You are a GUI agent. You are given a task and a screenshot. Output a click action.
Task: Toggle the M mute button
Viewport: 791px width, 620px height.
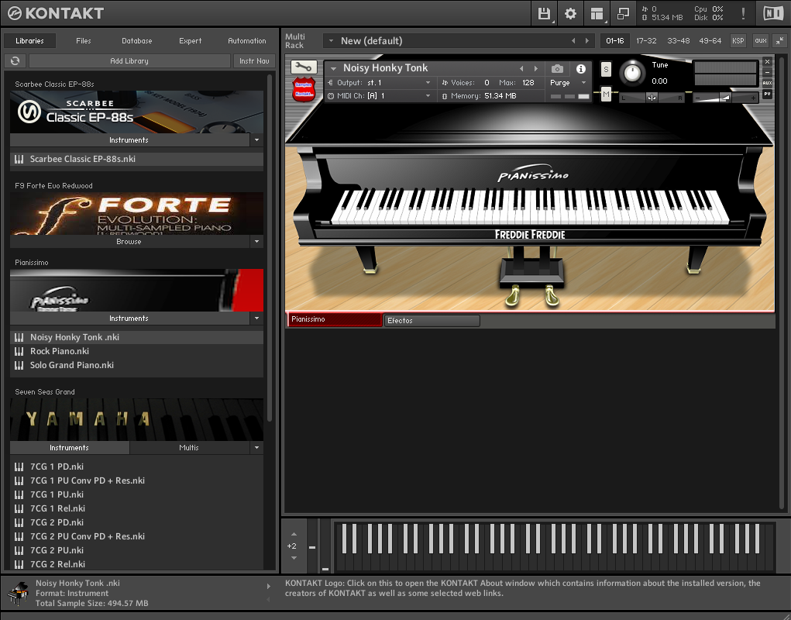pyautogui.click(x=606, y=94)
